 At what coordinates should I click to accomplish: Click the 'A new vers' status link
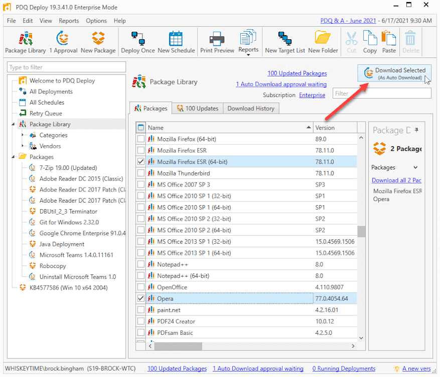416,368
